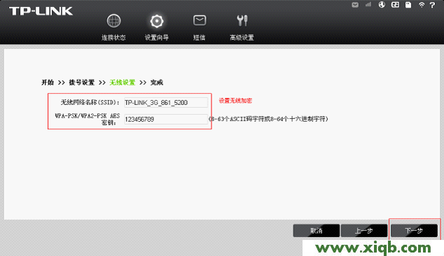The image size is (444, 256).
Task: Click the signal strength bars icon
Action: tap(368, 4)
